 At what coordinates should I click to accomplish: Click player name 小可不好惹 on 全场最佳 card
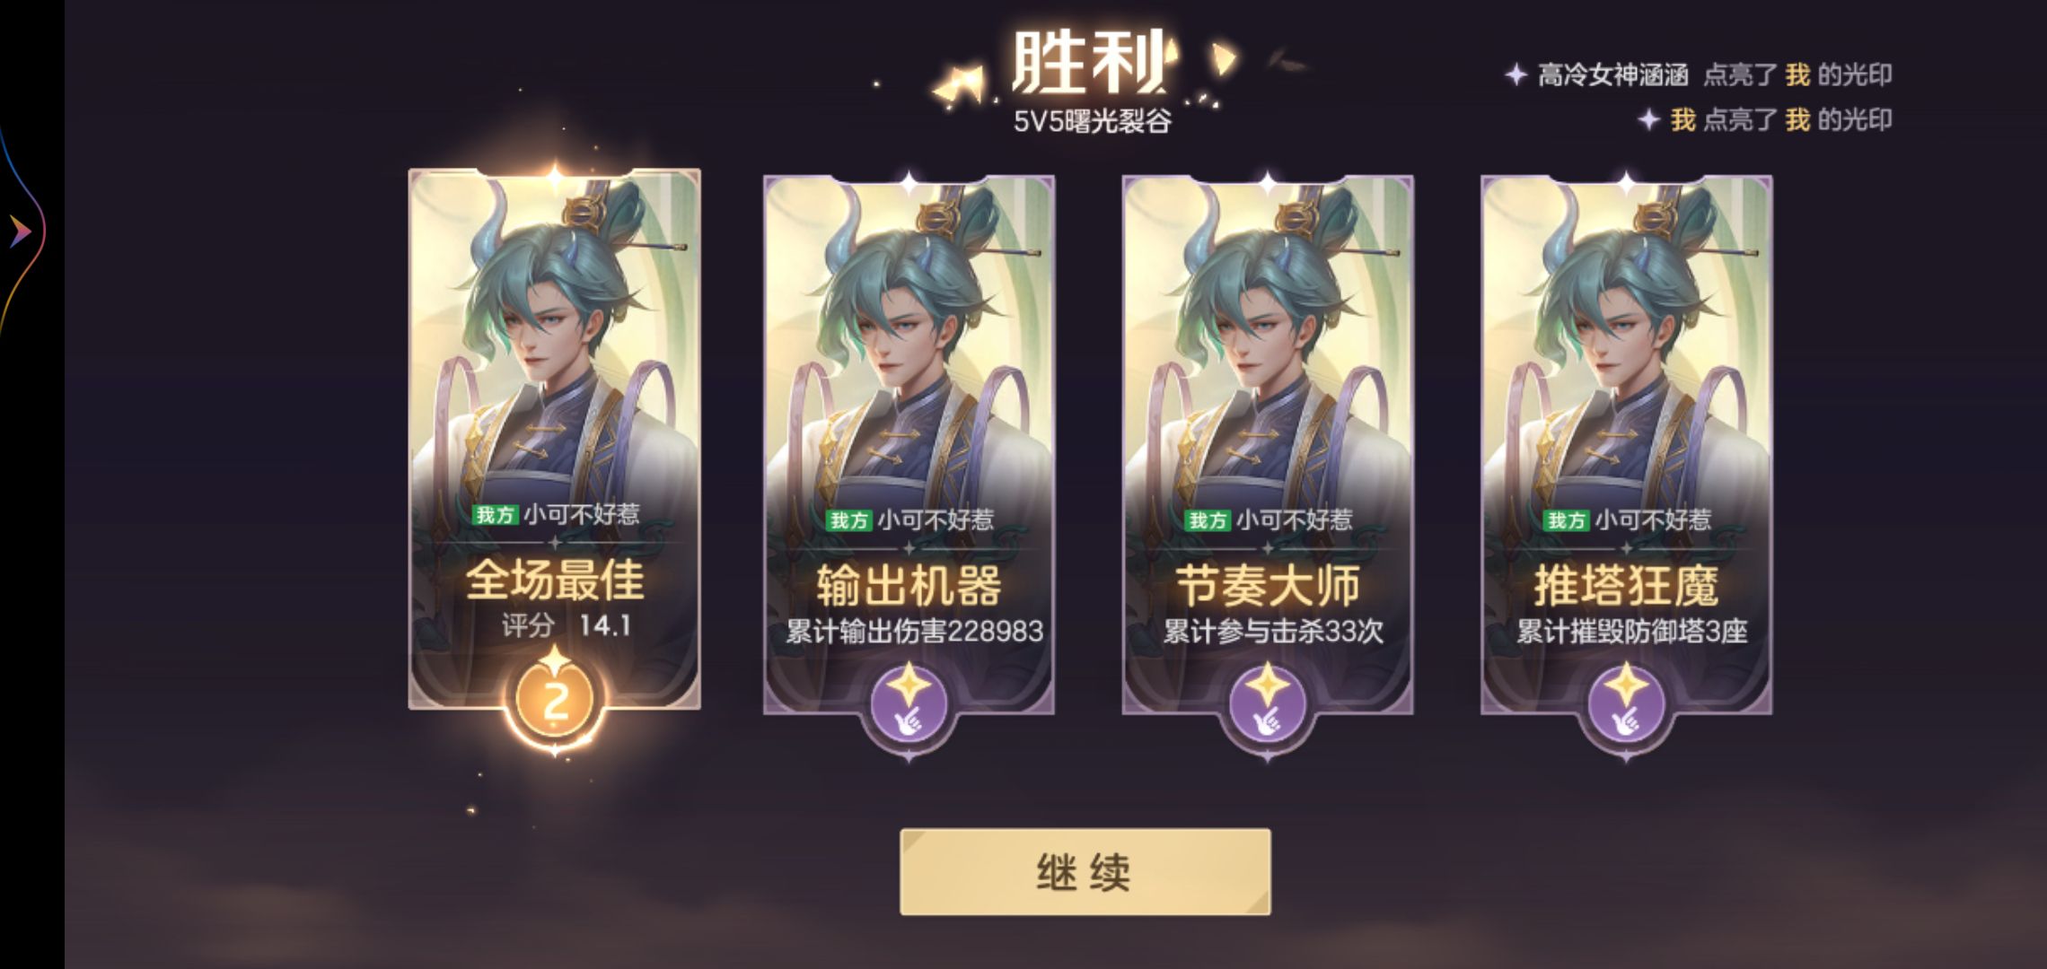click(x=582, y=514)
